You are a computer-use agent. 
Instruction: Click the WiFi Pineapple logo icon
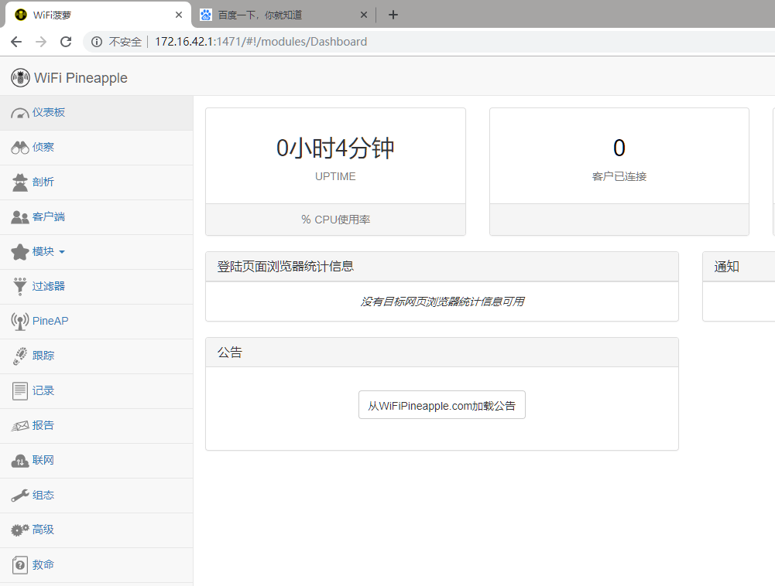click(x=20, y=78)
